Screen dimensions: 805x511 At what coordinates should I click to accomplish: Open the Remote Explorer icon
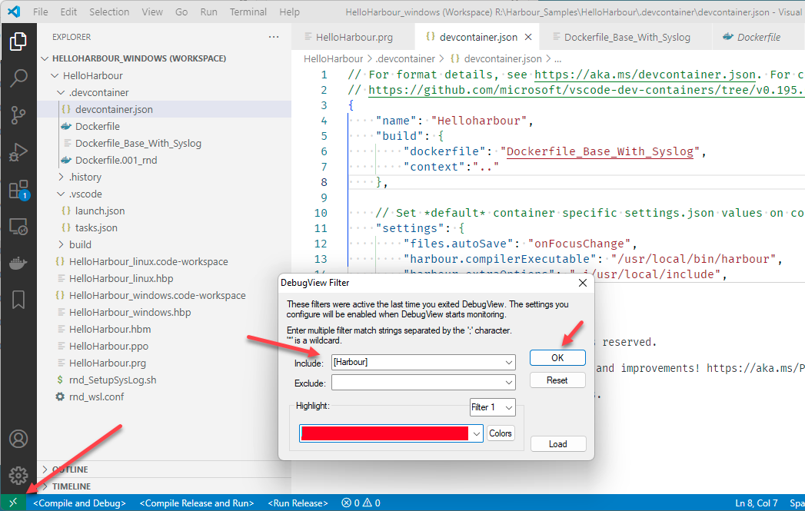(x=18, y=227)
